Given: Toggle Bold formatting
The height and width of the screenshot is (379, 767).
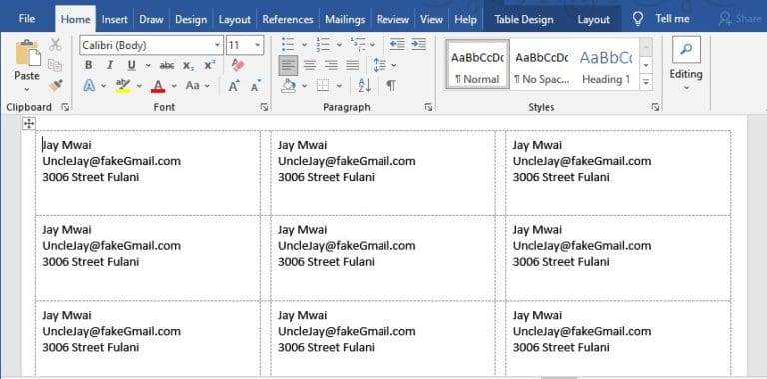Looking at the screenshot, I should [89, 65].
